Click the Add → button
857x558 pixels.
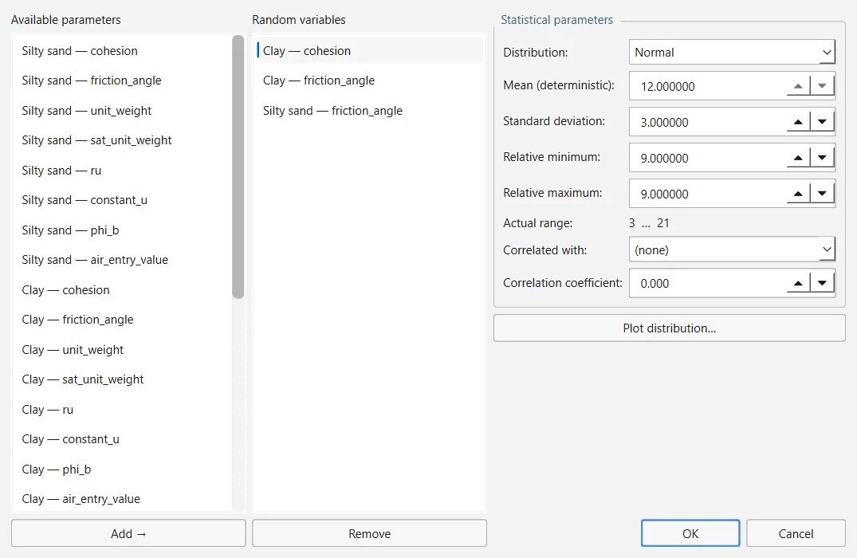point(128,533)
